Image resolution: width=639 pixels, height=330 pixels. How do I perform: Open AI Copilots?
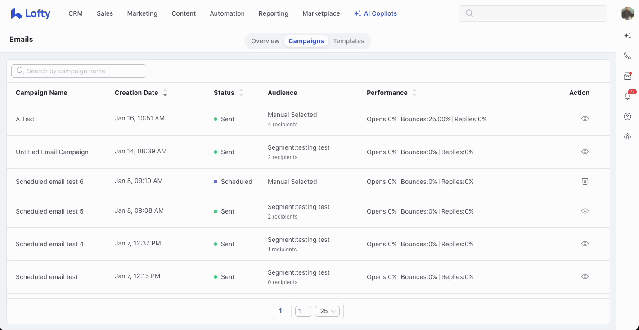pos(375,13)
